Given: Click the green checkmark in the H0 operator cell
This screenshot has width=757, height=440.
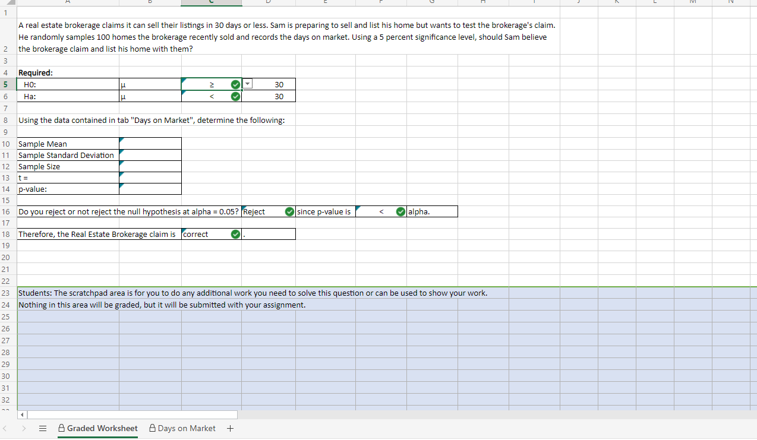Looking at the screenshot, I should [x=236, y=84].
